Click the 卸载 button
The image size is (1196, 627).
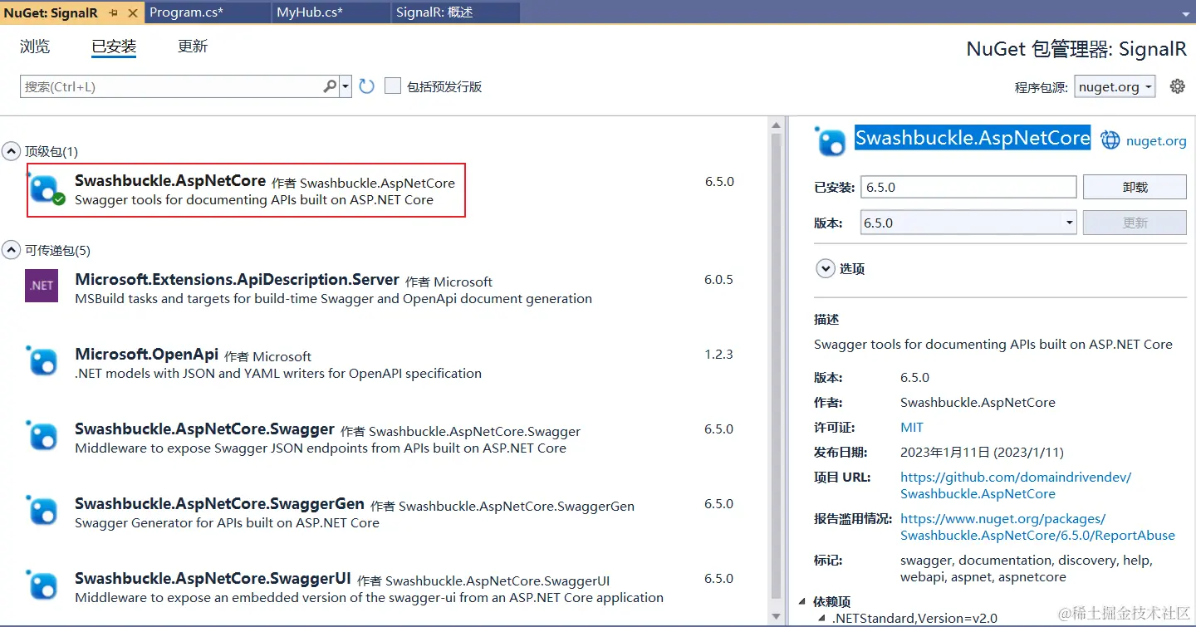coord(1135,186)
